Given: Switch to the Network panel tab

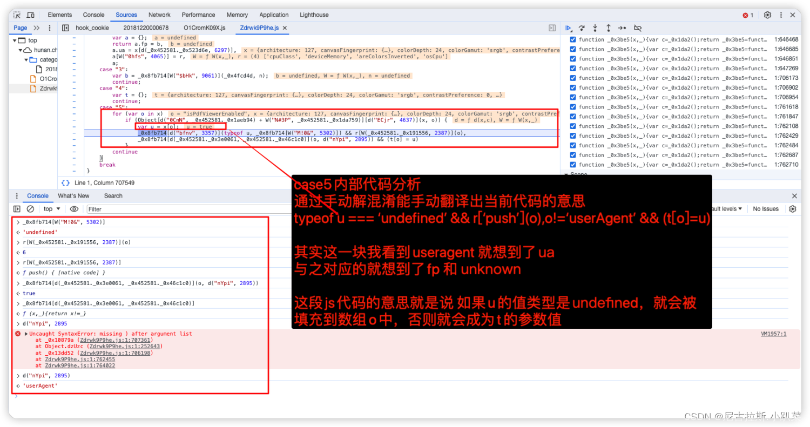Looking at the screenshot, I should tap(159, 15).
